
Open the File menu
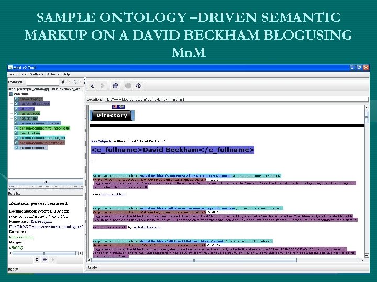[x=12, y=74]
